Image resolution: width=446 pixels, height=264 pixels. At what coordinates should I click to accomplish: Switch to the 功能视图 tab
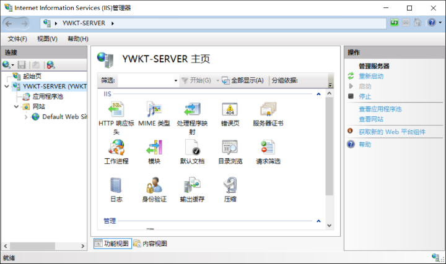click(x=113, y=244)
